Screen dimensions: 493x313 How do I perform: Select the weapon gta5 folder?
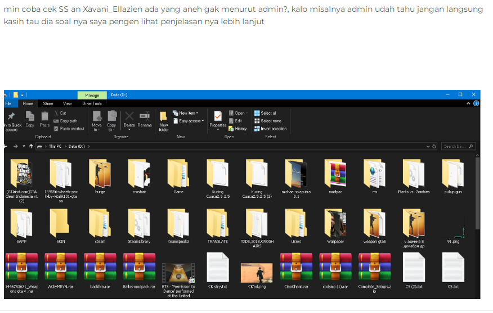pos(374,226)
